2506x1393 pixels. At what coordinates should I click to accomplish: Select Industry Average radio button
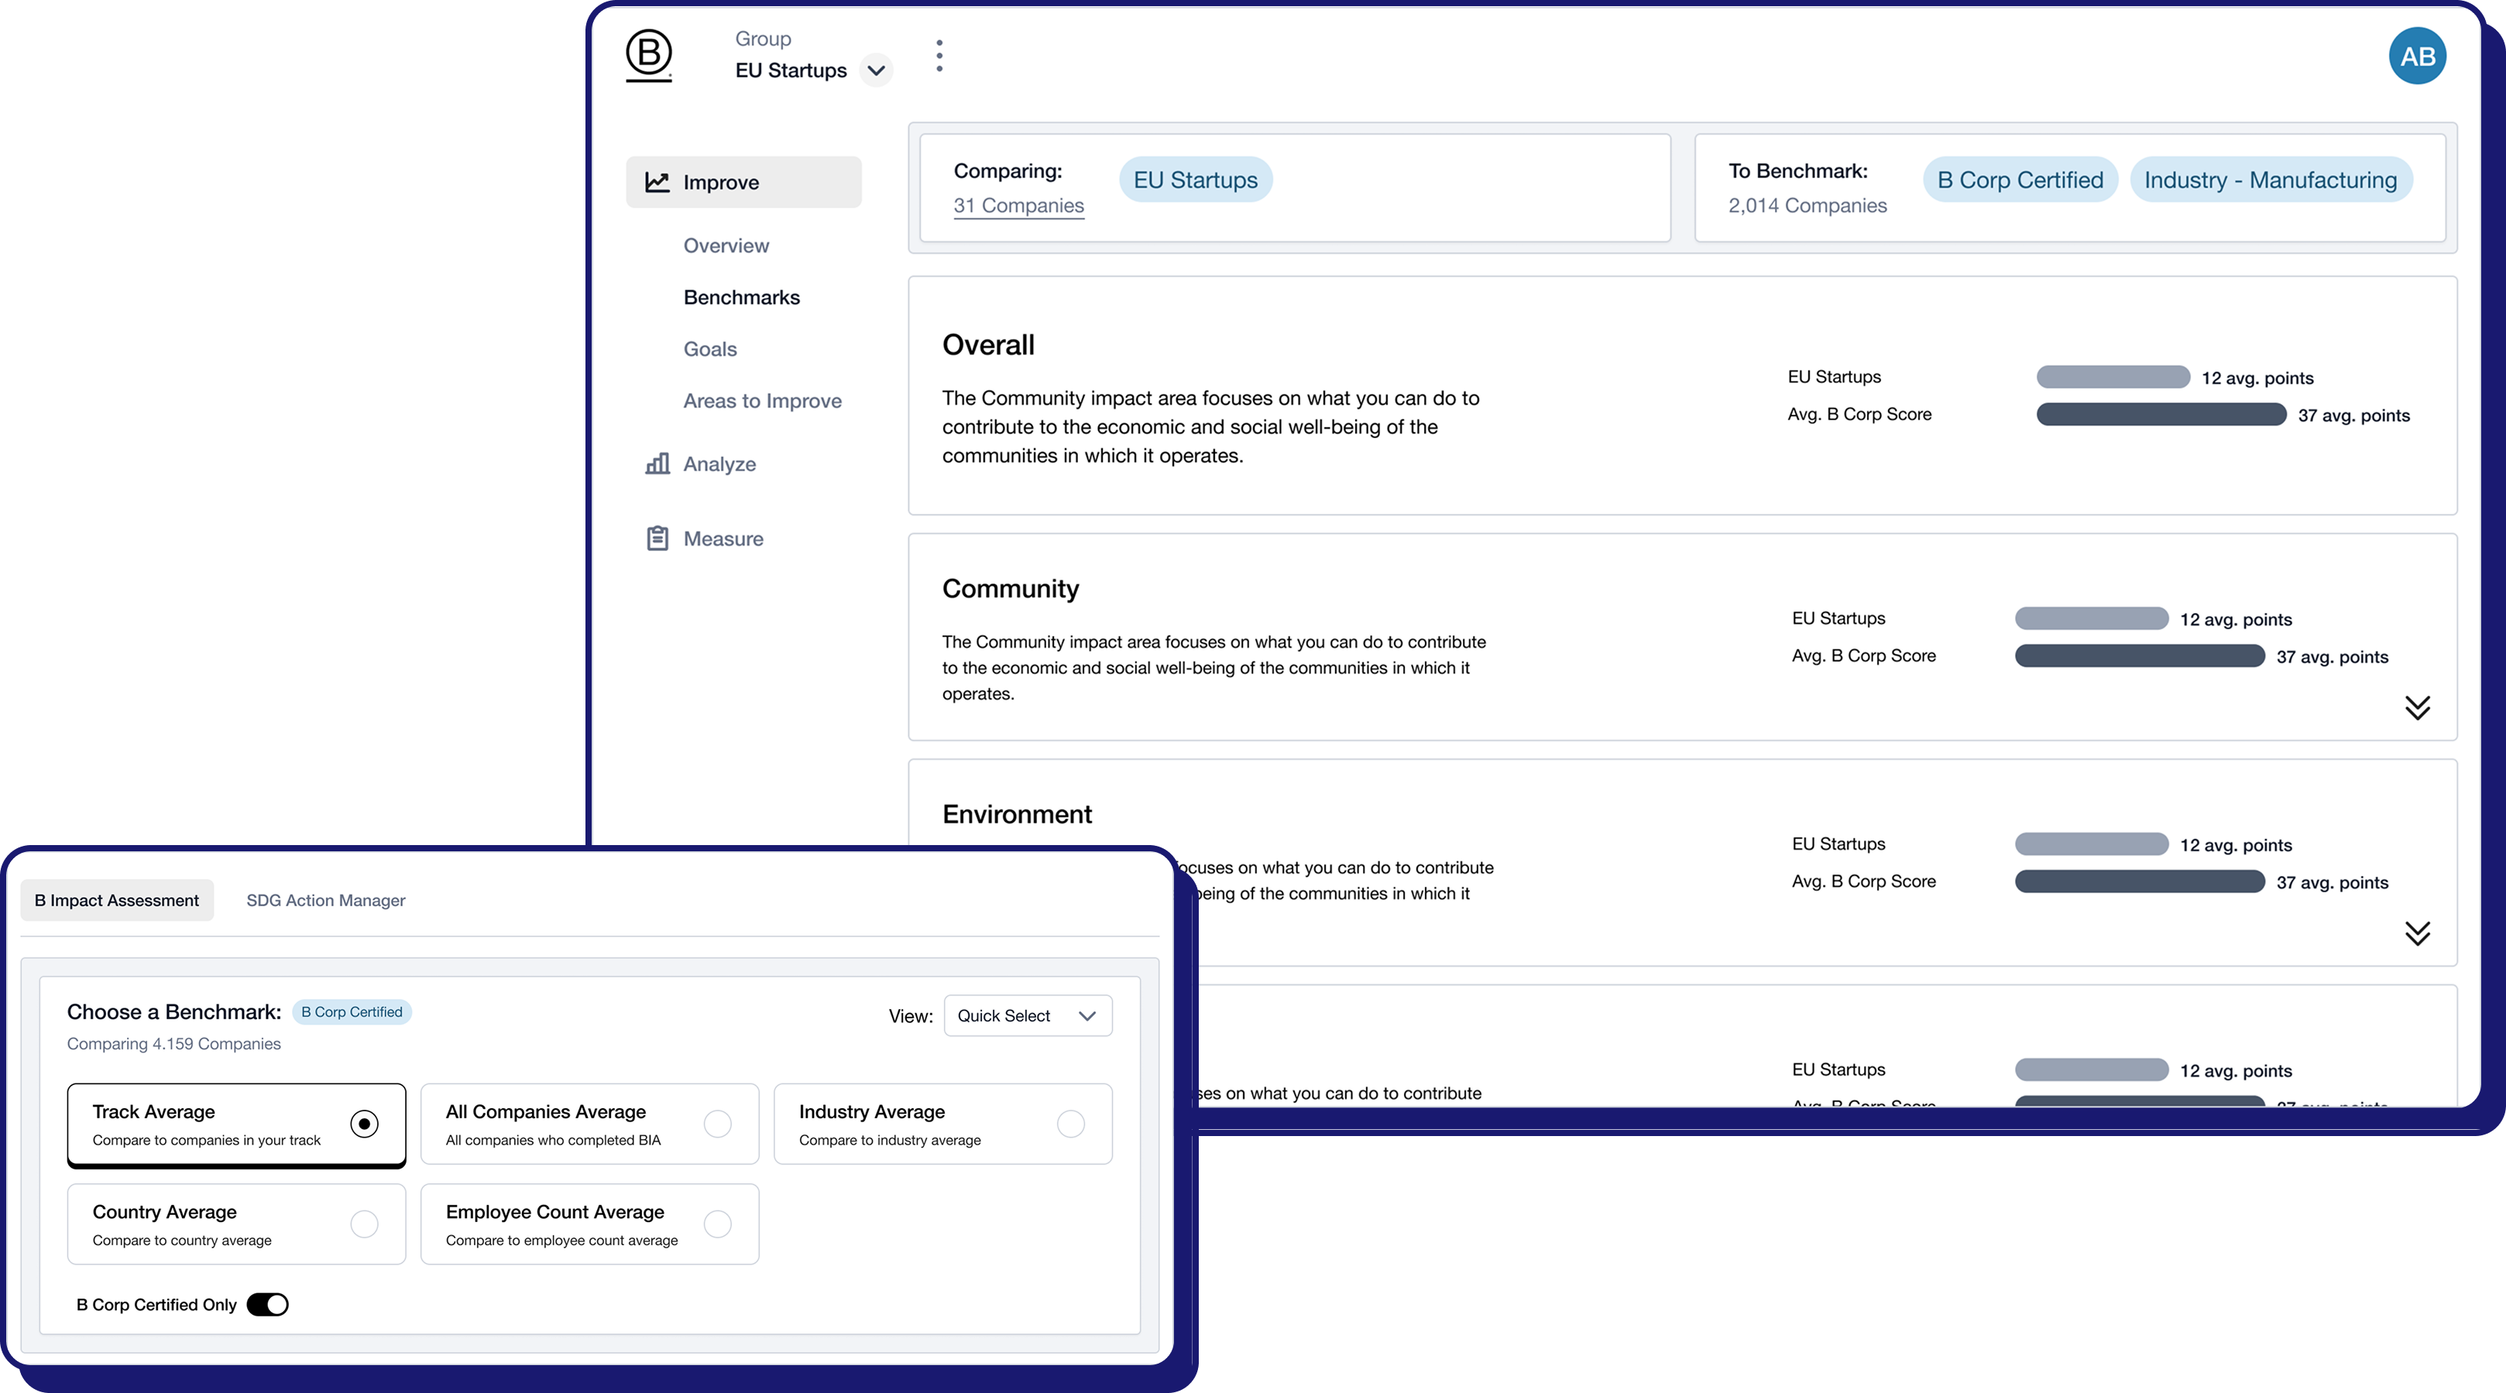coord(1070,1124)
